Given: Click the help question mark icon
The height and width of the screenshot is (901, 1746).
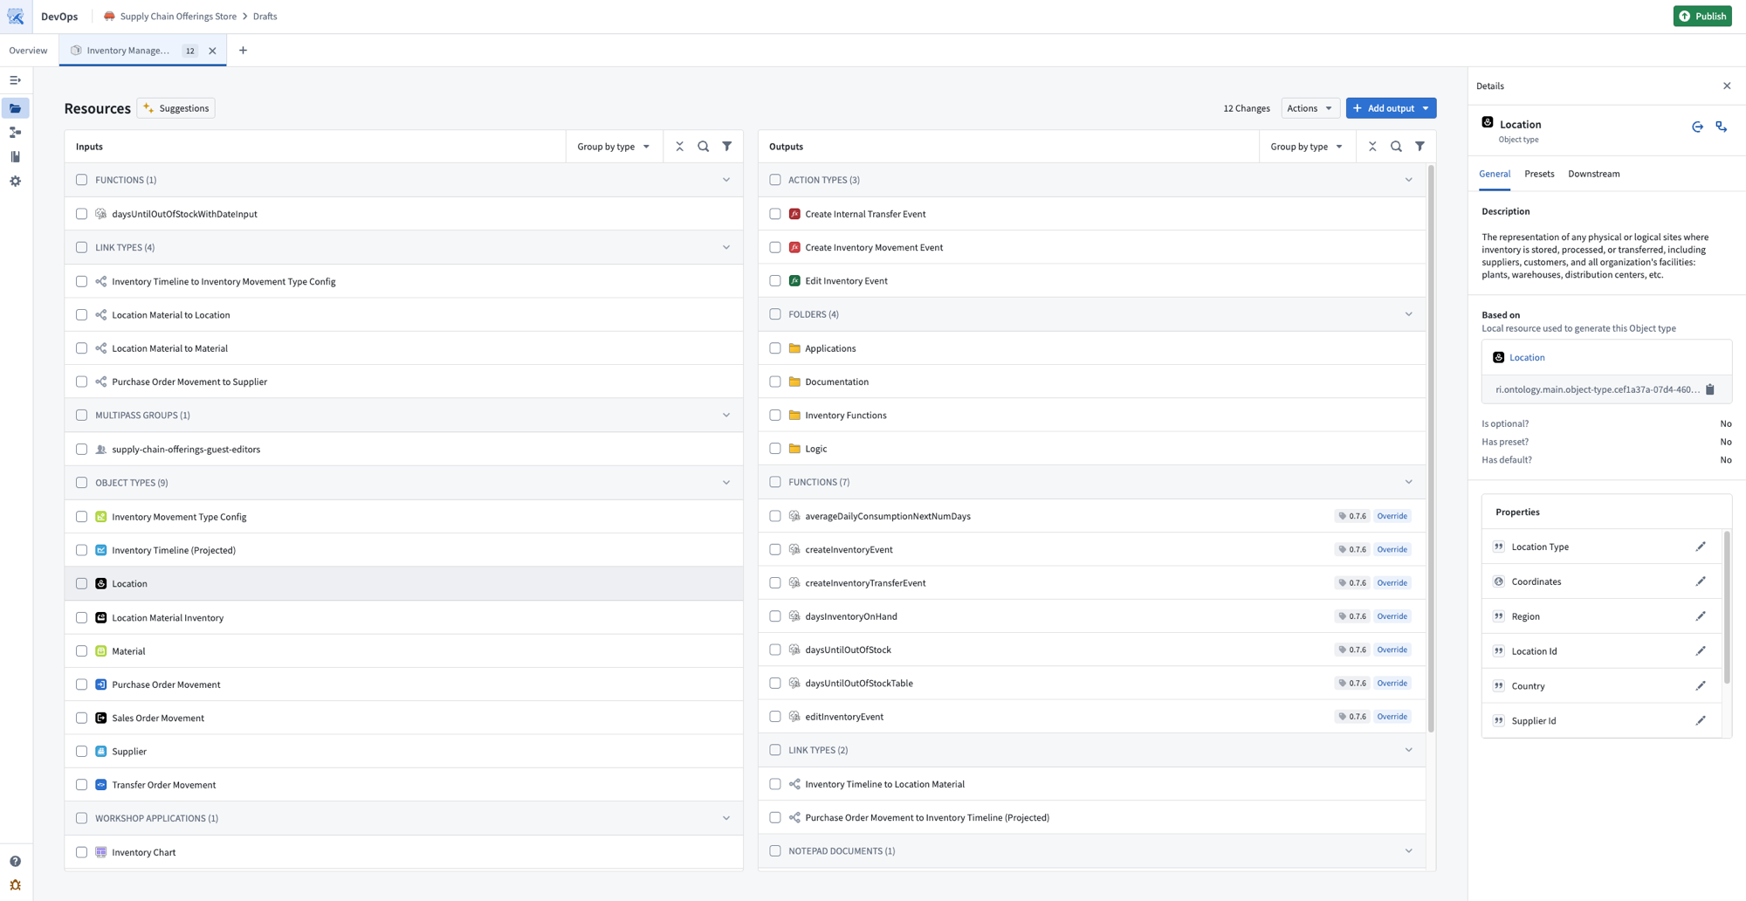Looking at the screenshot, I should pos(16,862).
